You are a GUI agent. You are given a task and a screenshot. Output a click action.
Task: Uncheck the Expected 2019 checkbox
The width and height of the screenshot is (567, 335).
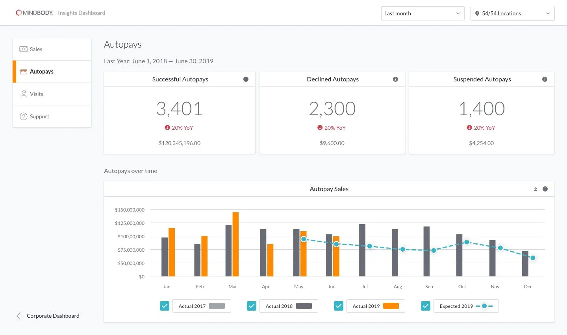coord(426,306)
